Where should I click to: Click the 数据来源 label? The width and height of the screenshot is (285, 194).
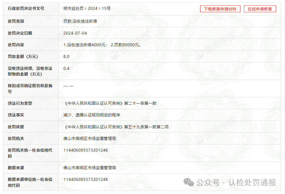16,168
